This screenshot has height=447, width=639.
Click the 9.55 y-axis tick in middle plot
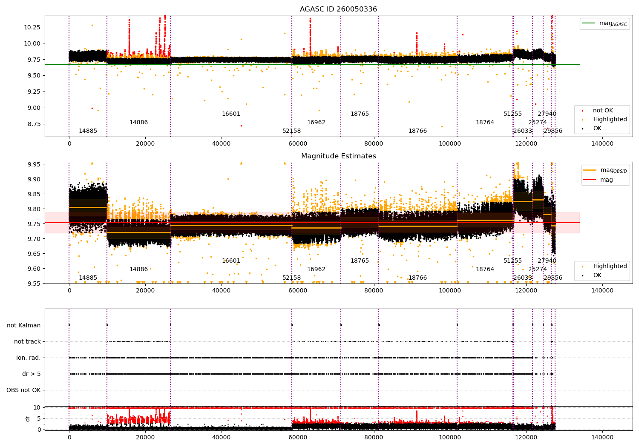(x=34, y=284)
